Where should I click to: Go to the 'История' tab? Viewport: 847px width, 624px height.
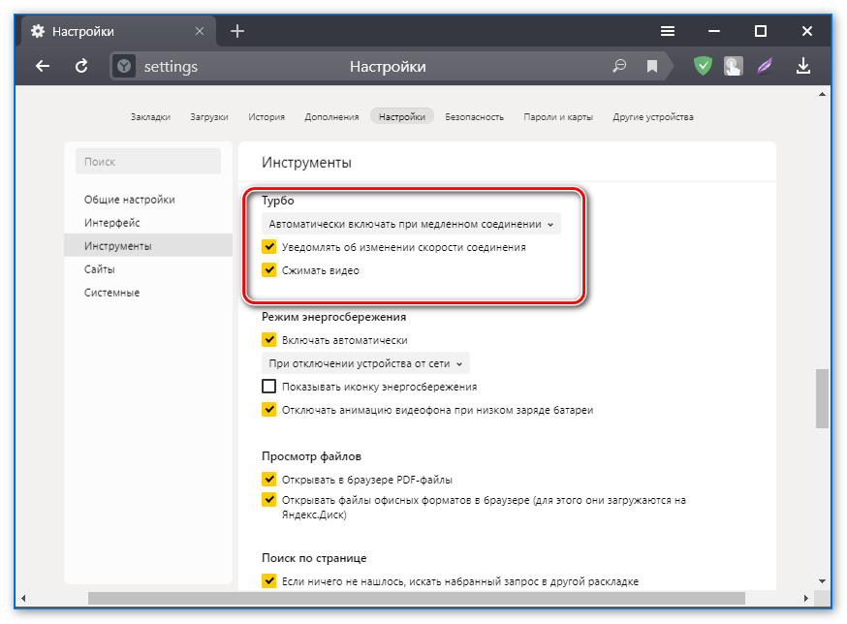tap(267, 117)
